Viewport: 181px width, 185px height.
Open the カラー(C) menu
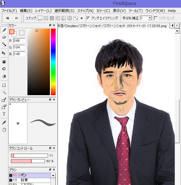coord(103,11)
